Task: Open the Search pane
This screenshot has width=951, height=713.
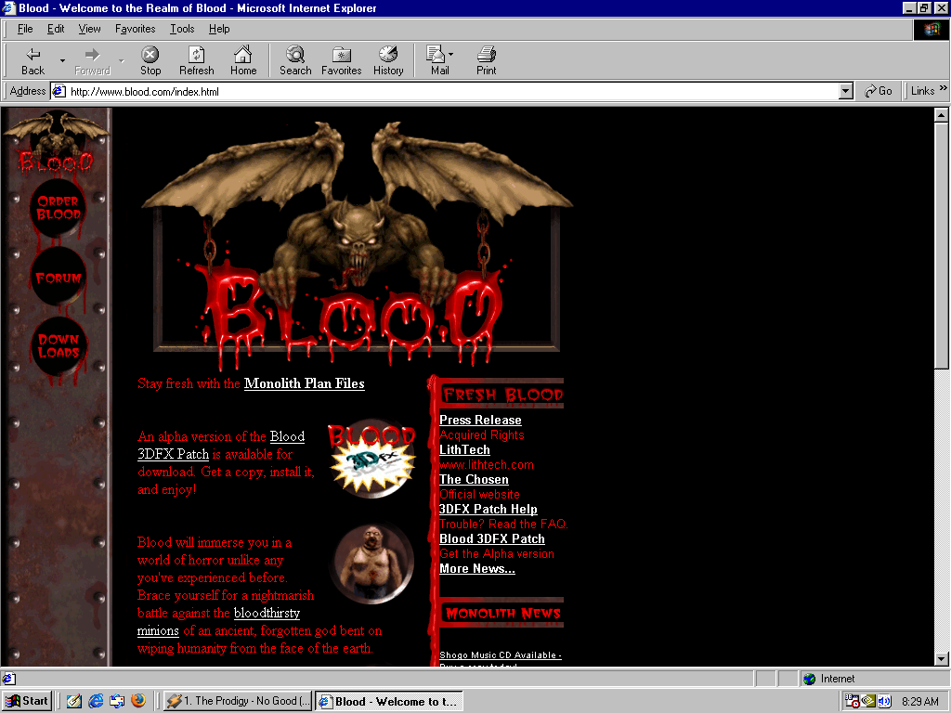Action: (295, 61)
